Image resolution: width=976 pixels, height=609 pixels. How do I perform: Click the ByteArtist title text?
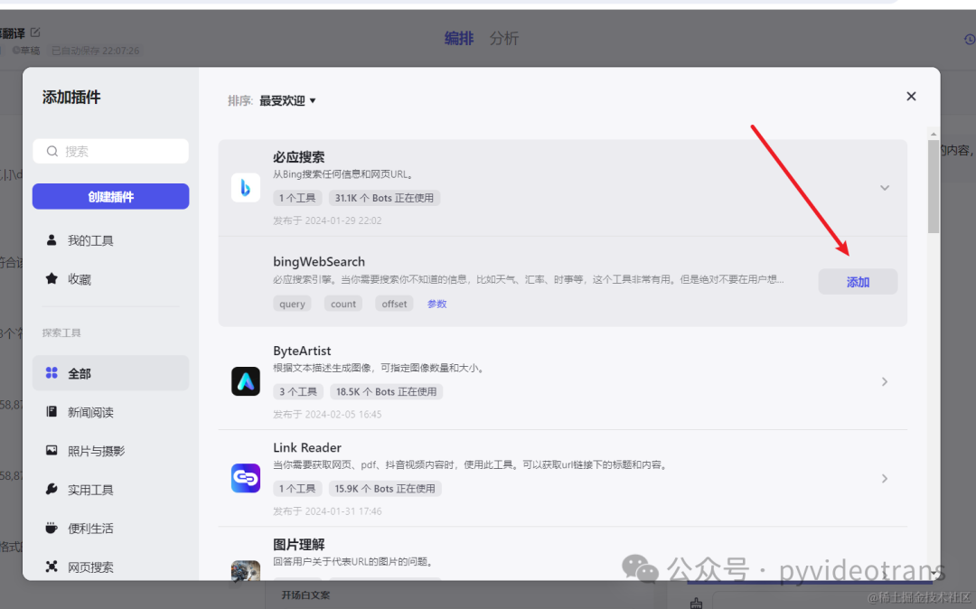[302, 351]
